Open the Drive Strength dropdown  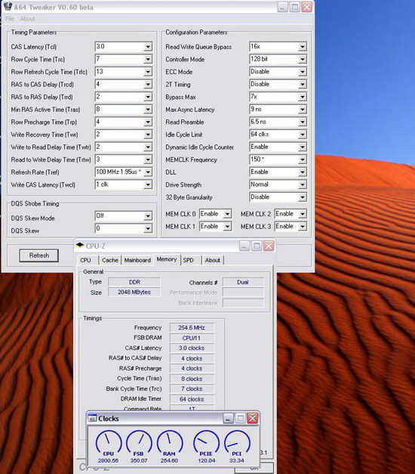pyautogui.click(x=302, y=184)
